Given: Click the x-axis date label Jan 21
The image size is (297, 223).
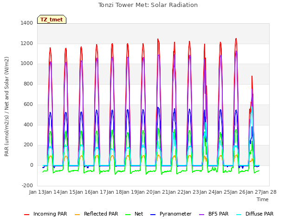Looking at the screenshot, I should [x=160, y=192].
